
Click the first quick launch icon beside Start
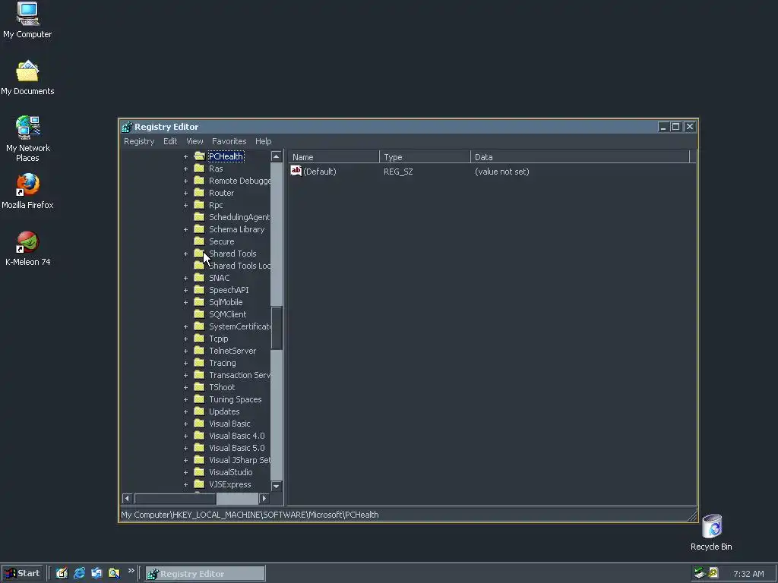62,574
